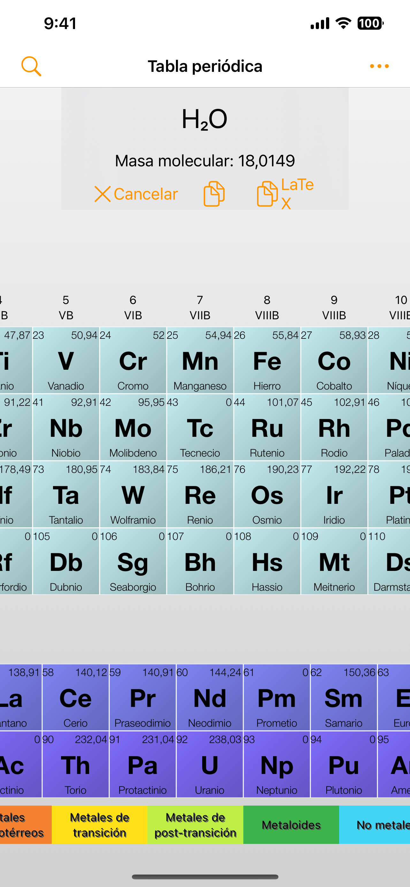Choose Osmio (Os) tile
This screenshot has width=410, height=887.
tap(267, 495)
